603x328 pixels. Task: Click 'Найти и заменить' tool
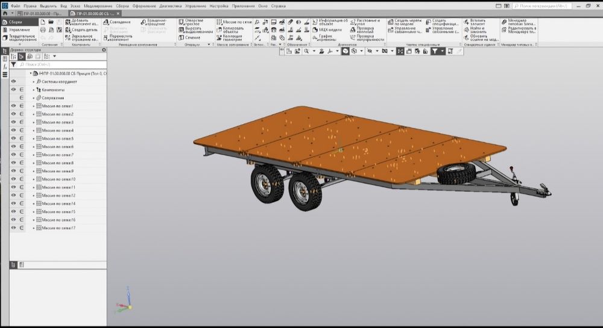coord(475,30)
